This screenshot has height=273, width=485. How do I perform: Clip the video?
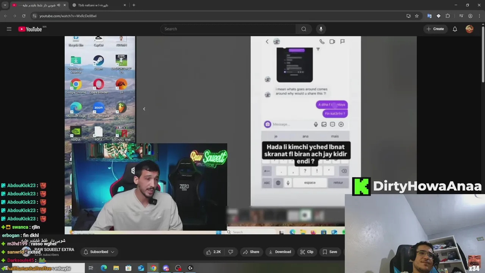coord(307,252)
